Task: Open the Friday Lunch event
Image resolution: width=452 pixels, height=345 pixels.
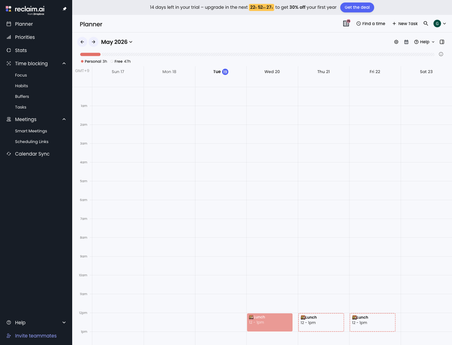Action: 373,322
